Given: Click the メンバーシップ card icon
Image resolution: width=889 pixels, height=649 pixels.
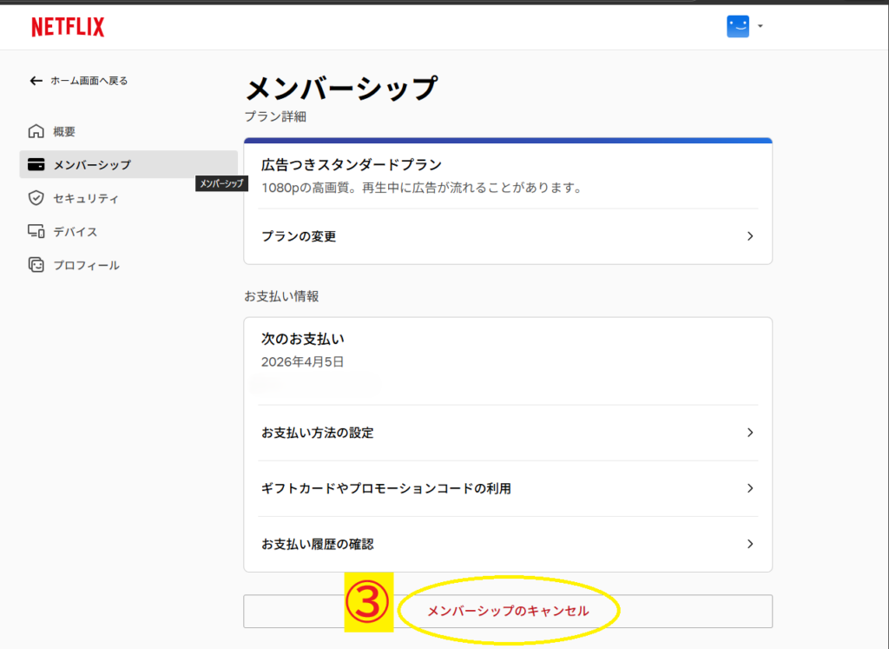Looking at the screenshot, I should (36, 165).
